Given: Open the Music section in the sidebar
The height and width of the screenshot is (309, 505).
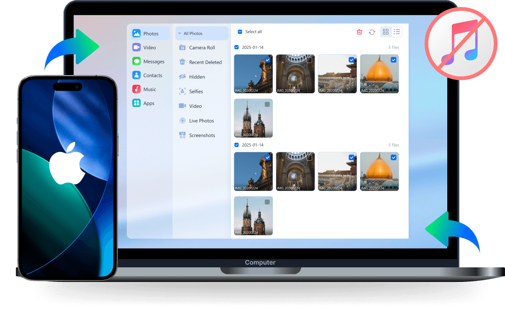Looking at the screenshot, I should [149, 89].
